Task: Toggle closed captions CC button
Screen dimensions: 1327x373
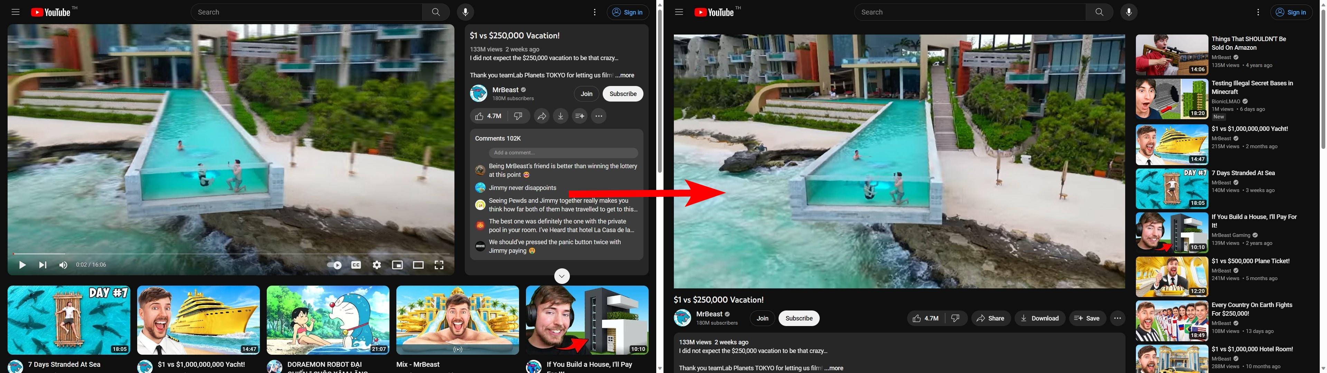Action: tap(356, 265)
